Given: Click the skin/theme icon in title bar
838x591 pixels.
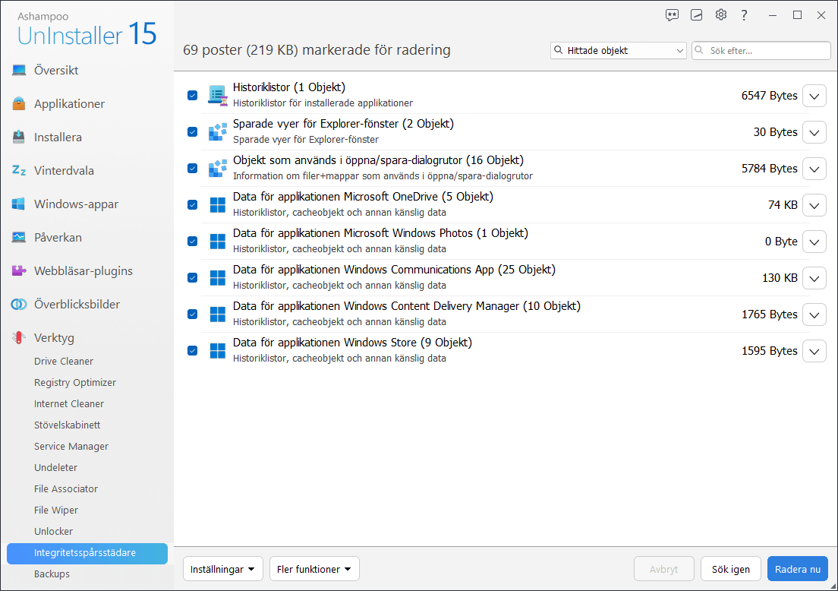Looking at the screenshot, I should click(x=696, y=15).
